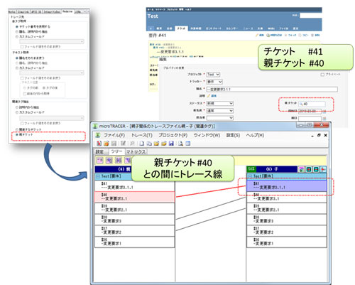Click the open-folder icon left of the floppy icon

(164, 144)
